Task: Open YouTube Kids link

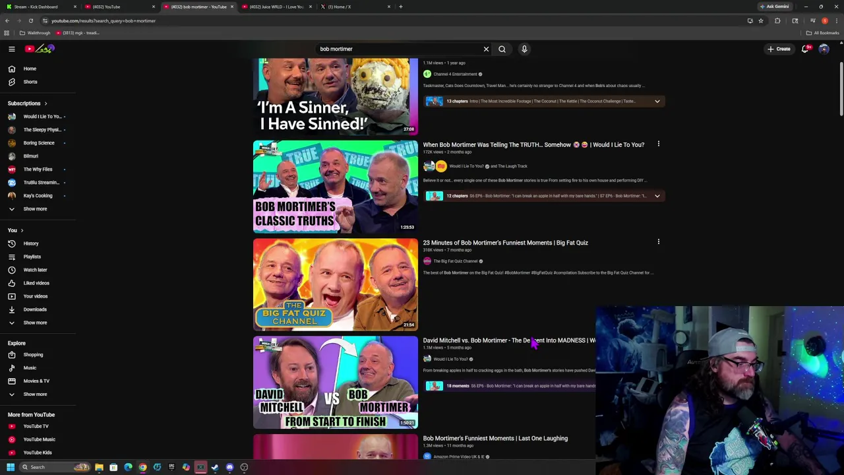Action: pyautogui.click(x=37, y=453)
